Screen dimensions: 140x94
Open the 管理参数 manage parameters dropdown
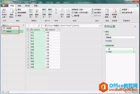pyautogui.click(x=107, y=13)
